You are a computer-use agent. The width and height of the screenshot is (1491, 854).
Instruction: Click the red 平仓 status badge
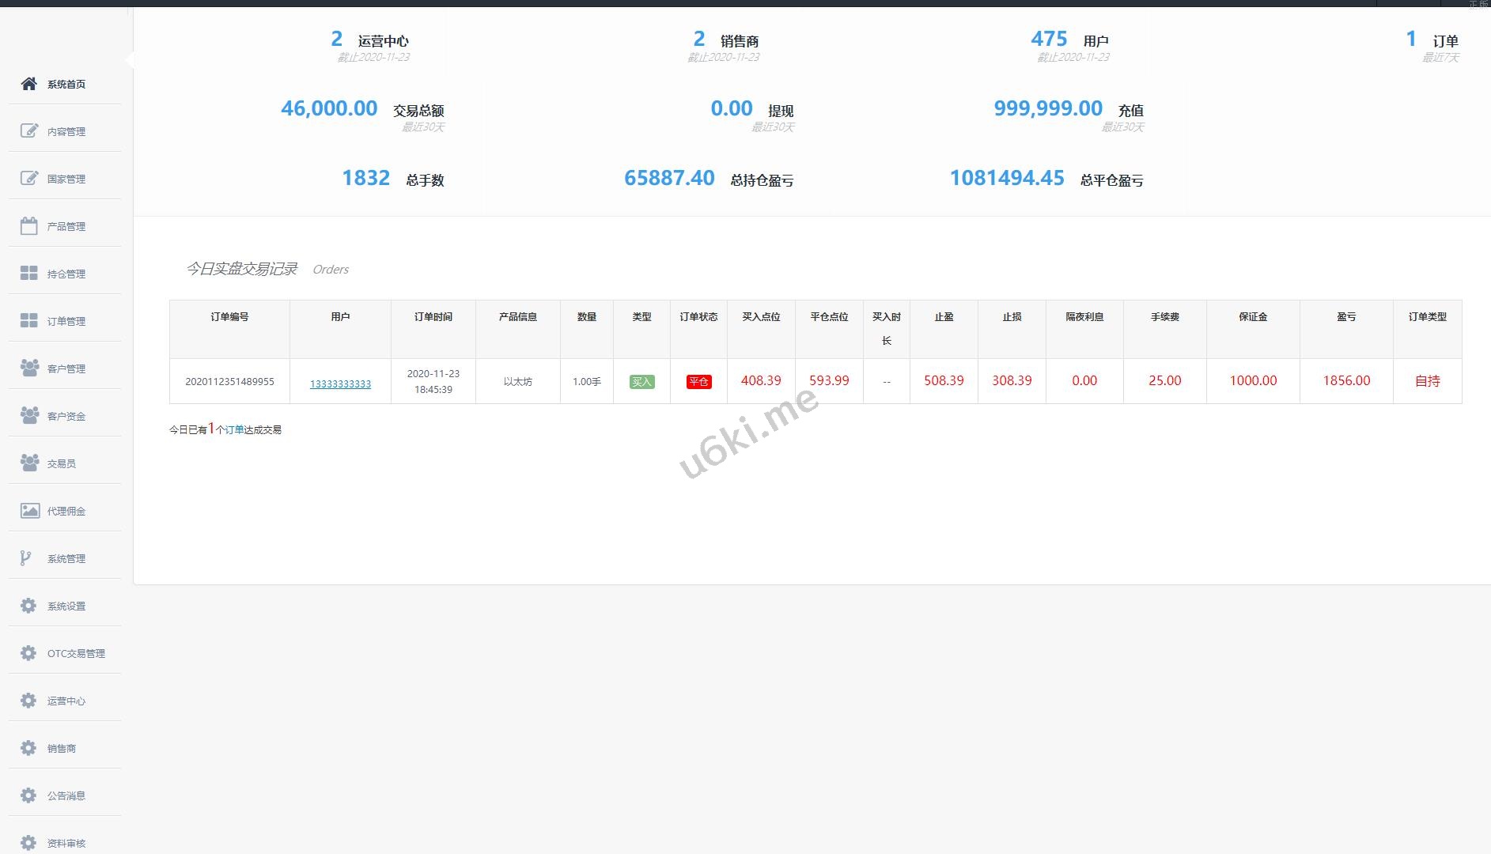pyautogui.click(x=698, y=382)
